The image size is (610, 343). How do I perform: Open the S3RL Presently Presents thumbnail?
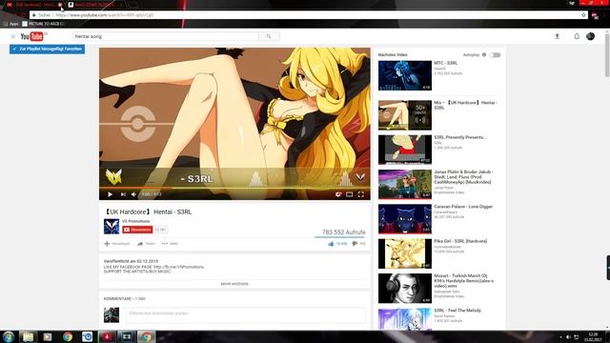404,150
